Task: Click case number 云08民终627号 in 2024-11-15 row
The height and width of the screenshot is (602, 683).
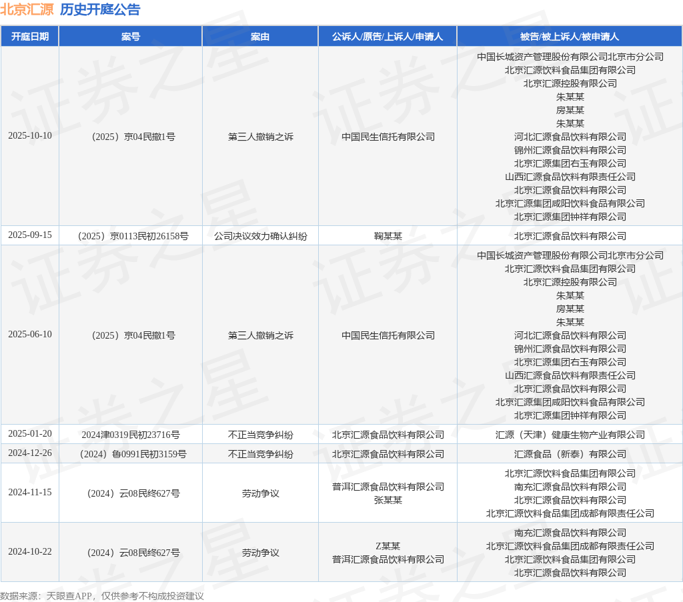Action: click(133, 493)
